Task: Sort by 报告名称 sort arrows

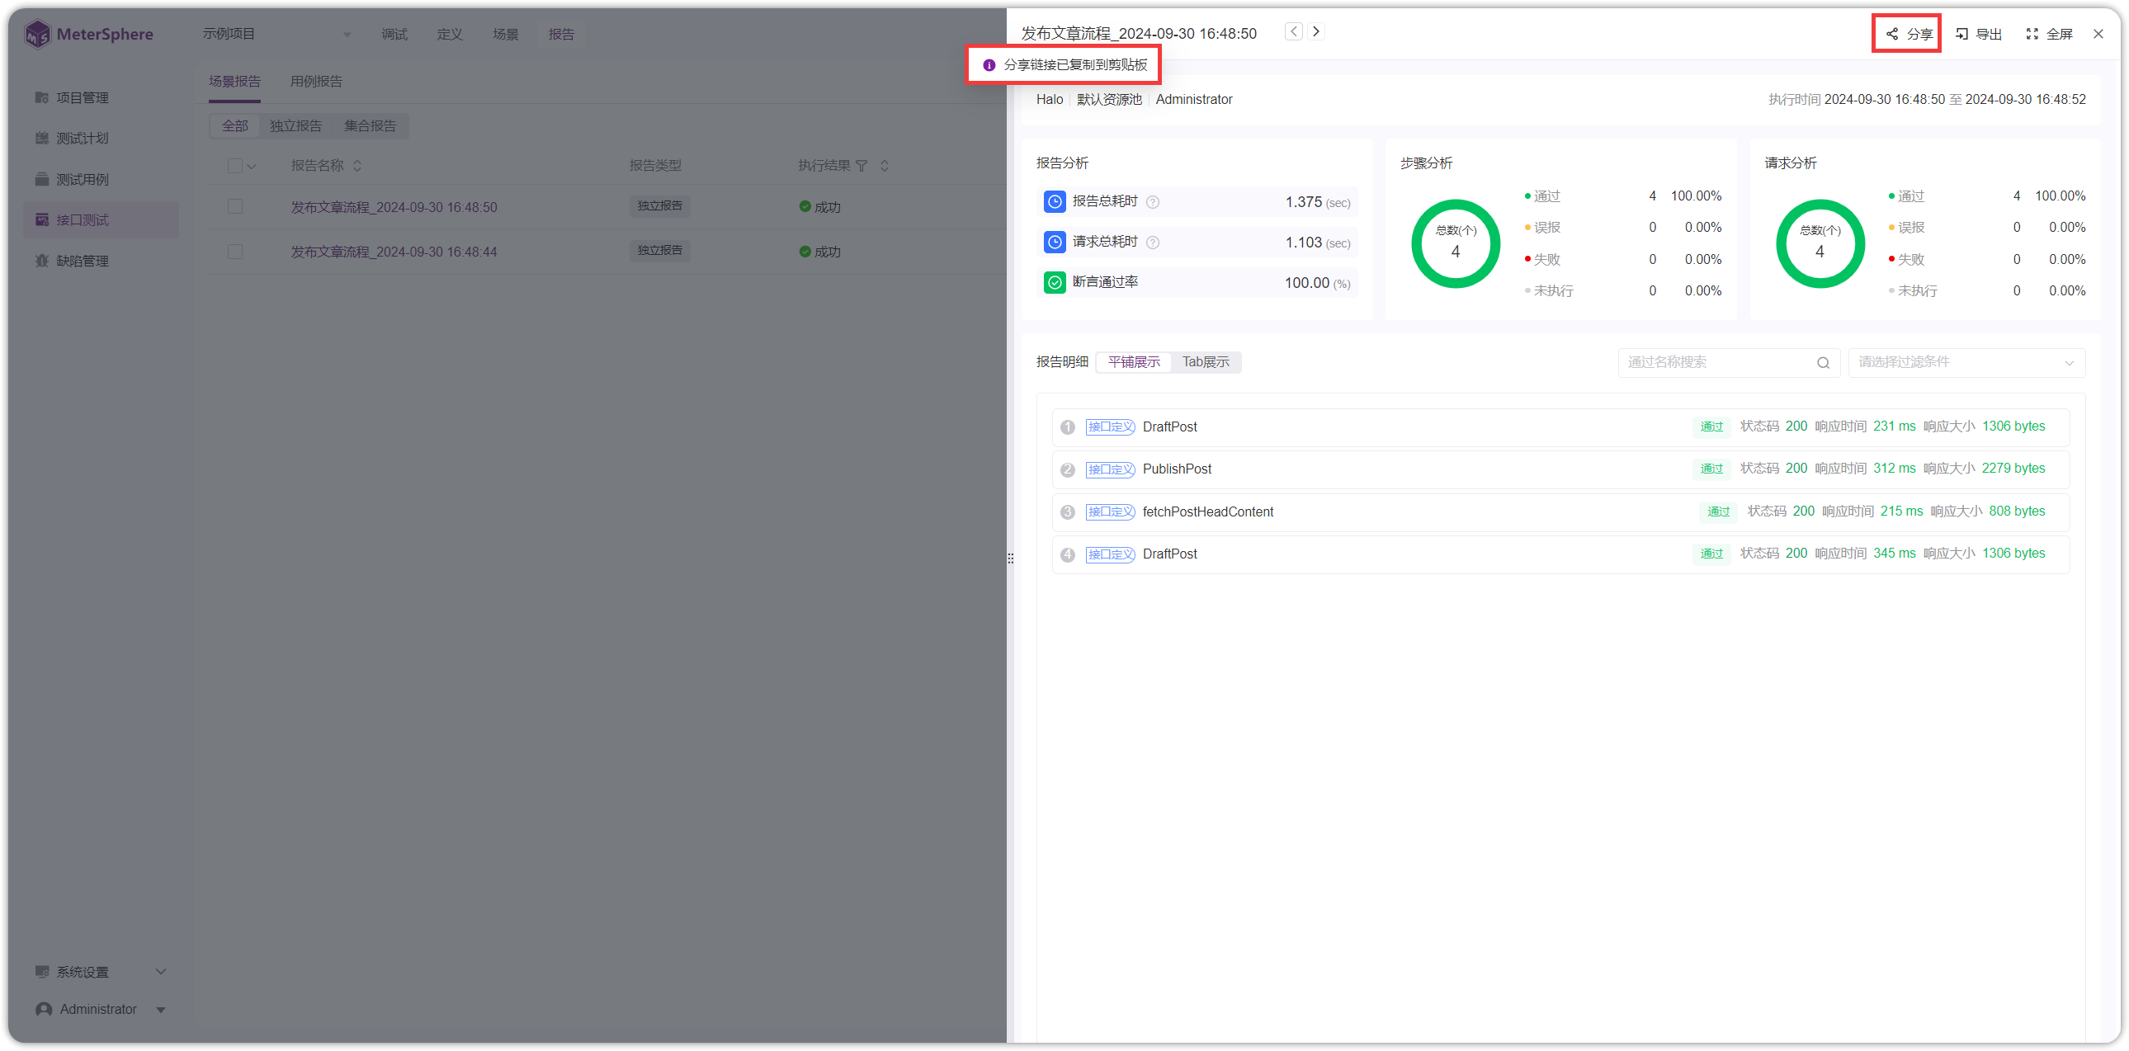Action: click(357, 166)
